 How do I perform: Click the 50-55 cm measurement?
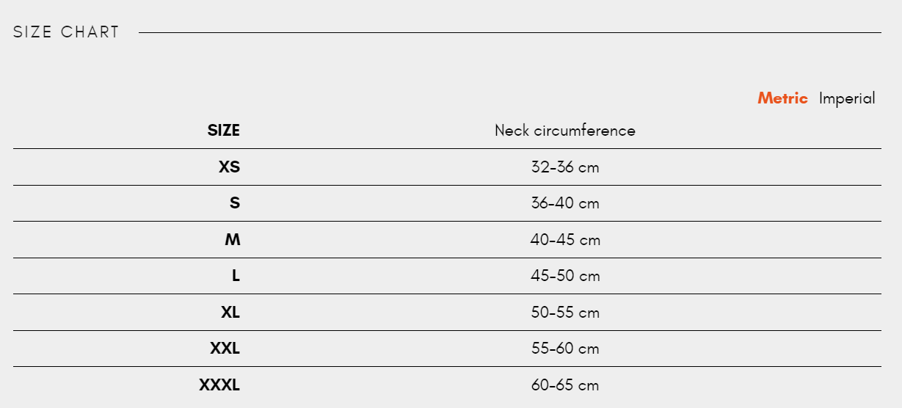(x=564, y=313)
